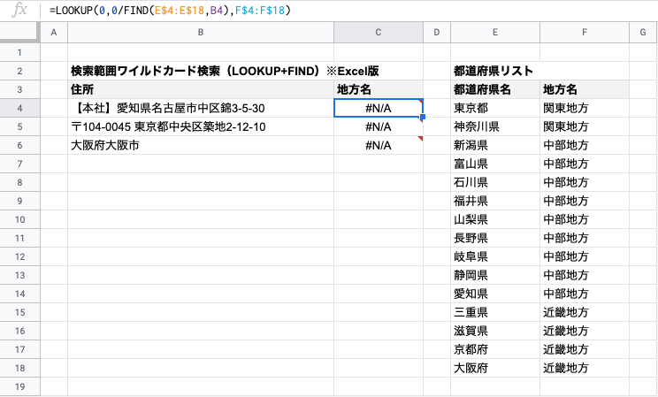Click inside the formula bar text
Viewport: 658px width, 397px height.
click(x=170, y=10)
